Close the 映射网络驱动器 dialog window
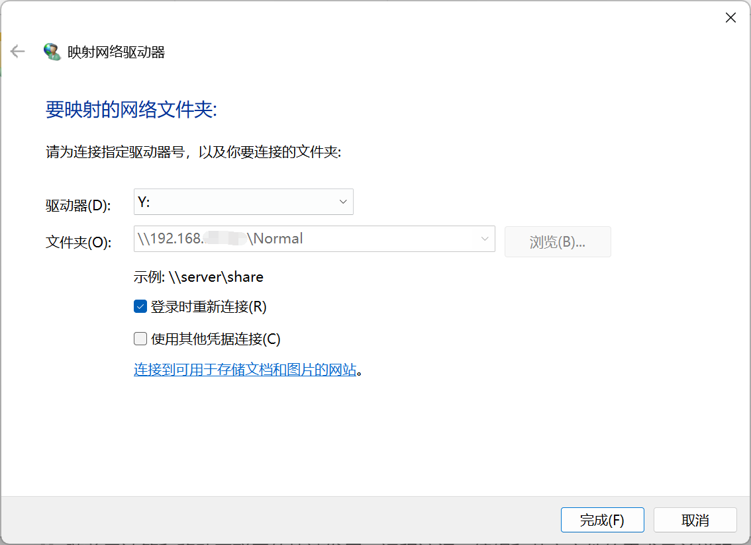Viewport: 751px width, 545px height. (x=730, y=18)
